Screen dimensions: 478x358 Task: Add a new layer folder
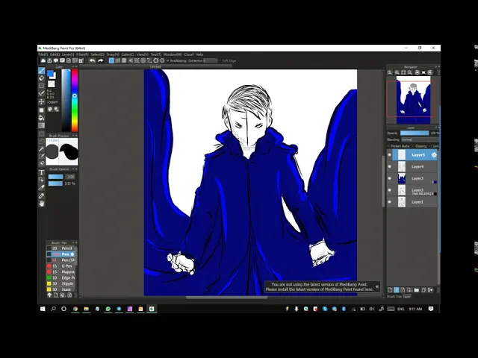(417, 290)
